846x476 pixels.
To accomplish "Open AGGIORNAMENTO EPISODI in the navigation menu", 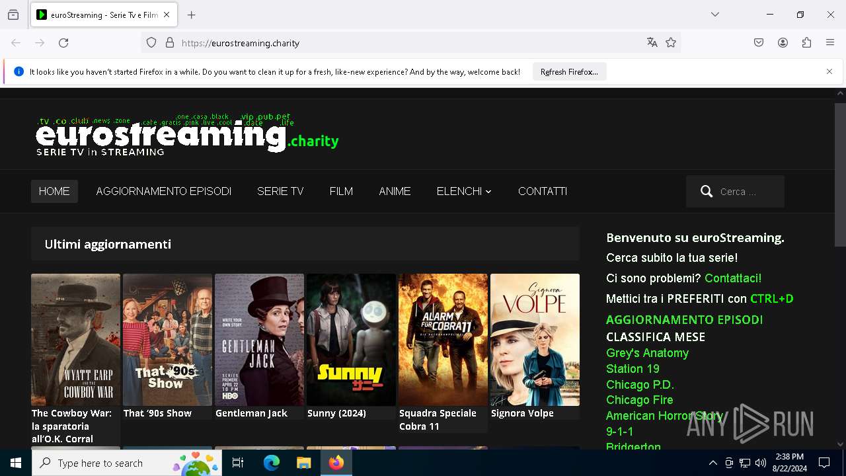I will point(164,191).
